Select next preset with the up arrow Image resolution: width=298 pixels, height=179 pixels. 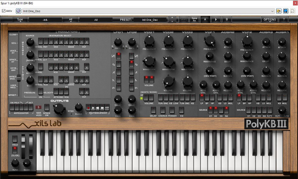(x=172, y=18)
